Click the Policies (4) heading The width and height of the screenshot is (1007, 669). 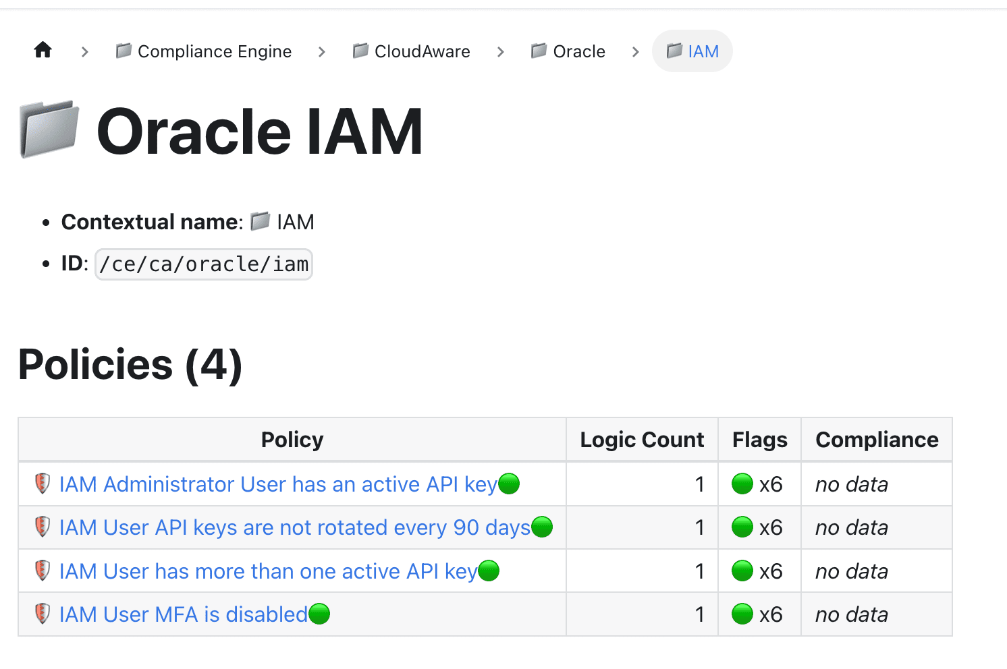(x=130, y=364)
